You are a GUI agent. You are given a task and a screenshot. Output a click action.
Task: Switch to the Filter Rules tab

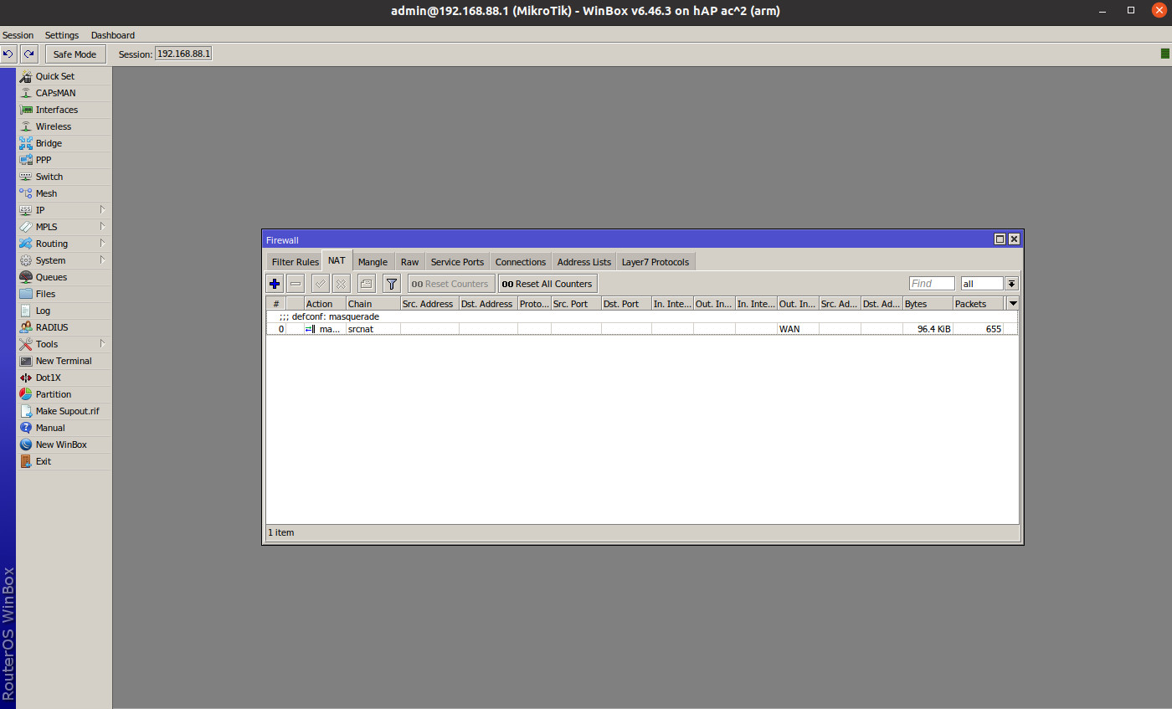click(296, 262)
